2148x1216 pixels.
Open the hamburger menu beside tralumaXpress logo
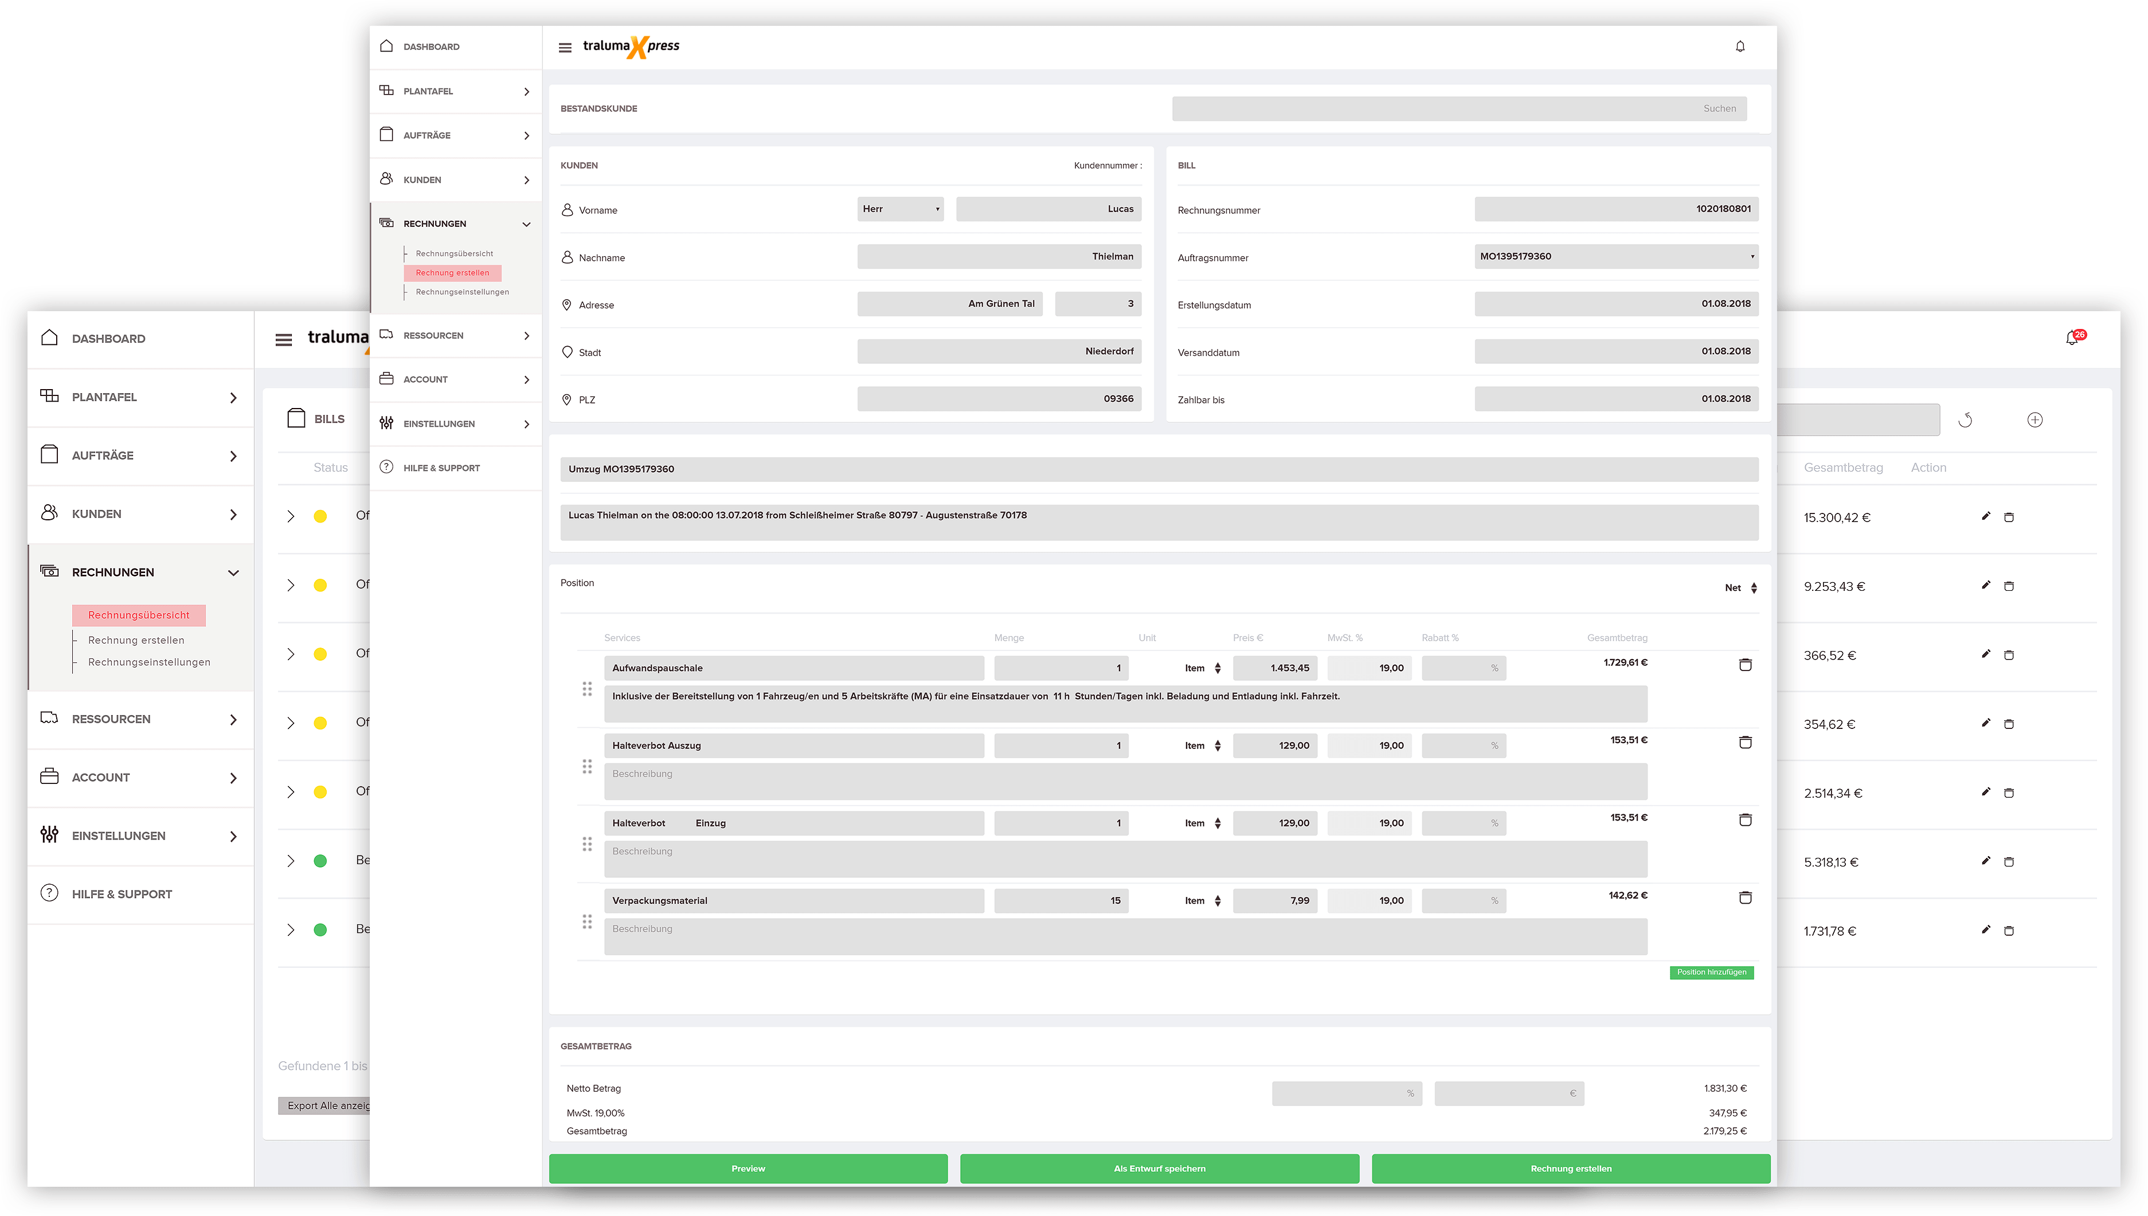click(565, 48)
